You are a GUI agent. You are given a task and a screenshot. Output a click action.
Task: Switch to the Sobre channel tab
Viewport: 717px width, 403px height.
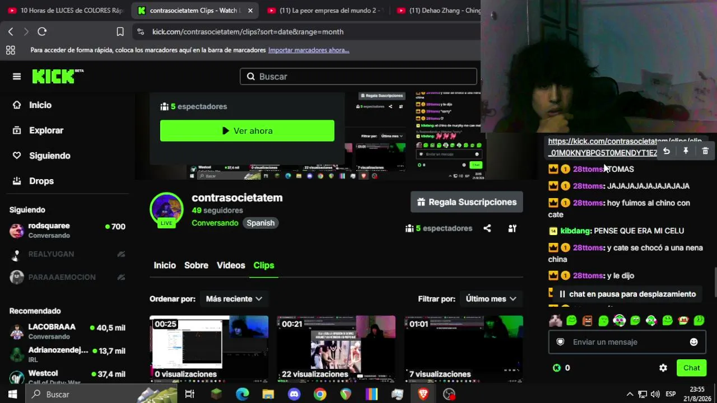click(x=196, y=265)
